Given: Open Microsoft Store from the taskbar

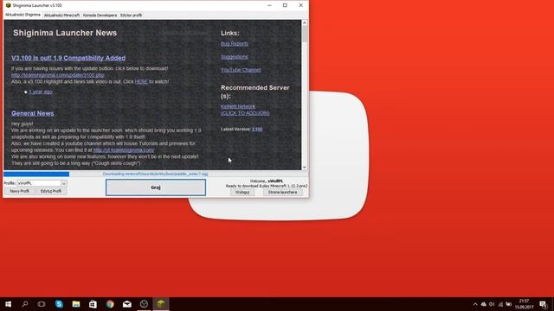Looking at the screenshot, I should click(93, 304).
